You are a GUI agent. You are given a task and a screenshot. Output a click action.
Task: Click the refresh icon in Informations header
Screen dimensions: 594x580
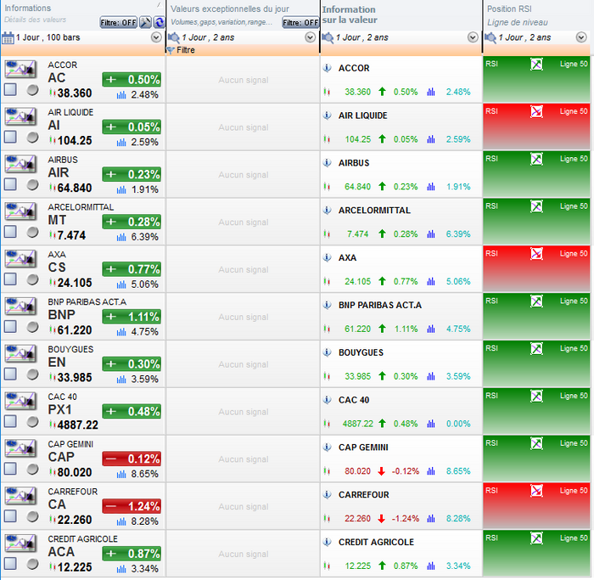(x=160, y=22)
